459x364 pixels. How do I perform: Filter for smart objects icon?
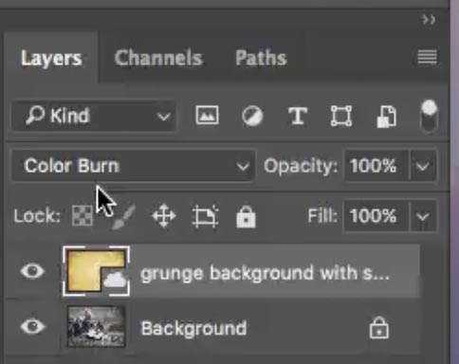coord(387,117)
